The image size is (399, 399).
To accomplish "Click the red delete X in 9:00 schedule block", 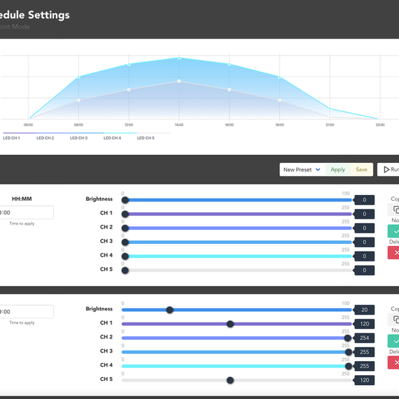I will [394, 362].
